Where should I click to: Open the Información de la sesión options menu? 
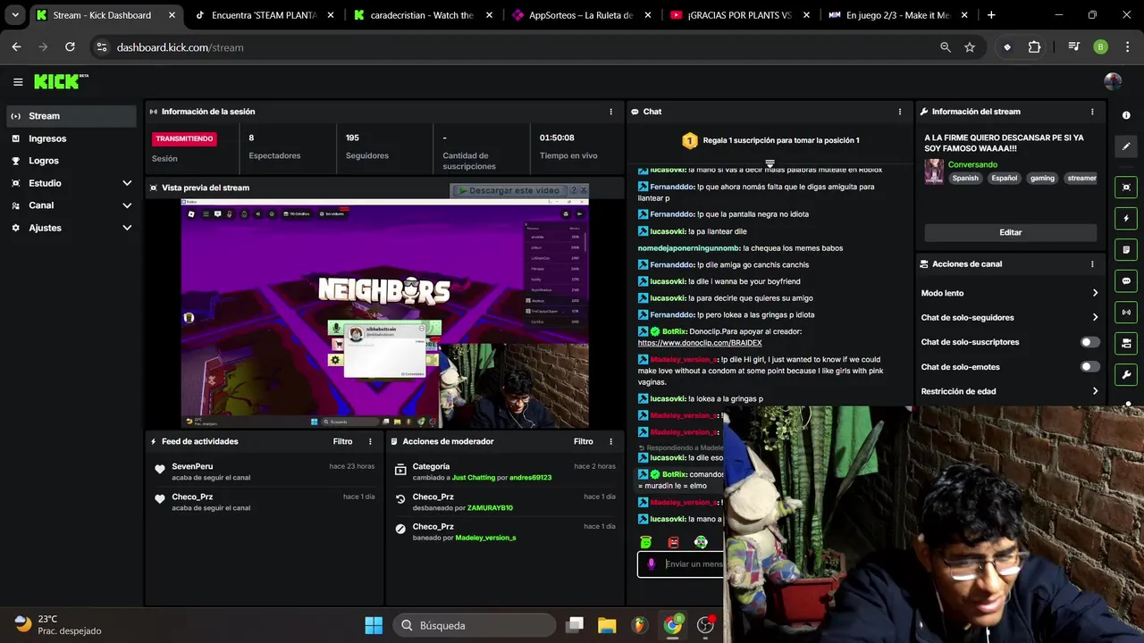pyautogui.click(x=611, y=112)
